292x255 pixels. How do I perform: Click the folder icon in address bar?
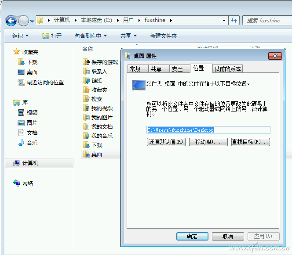pyautogui.click(x=40, y=20)
